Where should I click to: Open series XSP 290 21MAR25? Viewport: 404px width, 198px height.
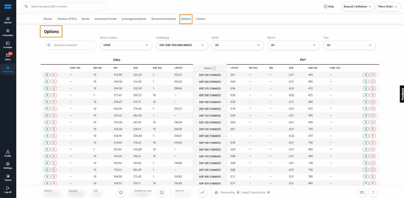pyautogui.click(x=210, y=102)
